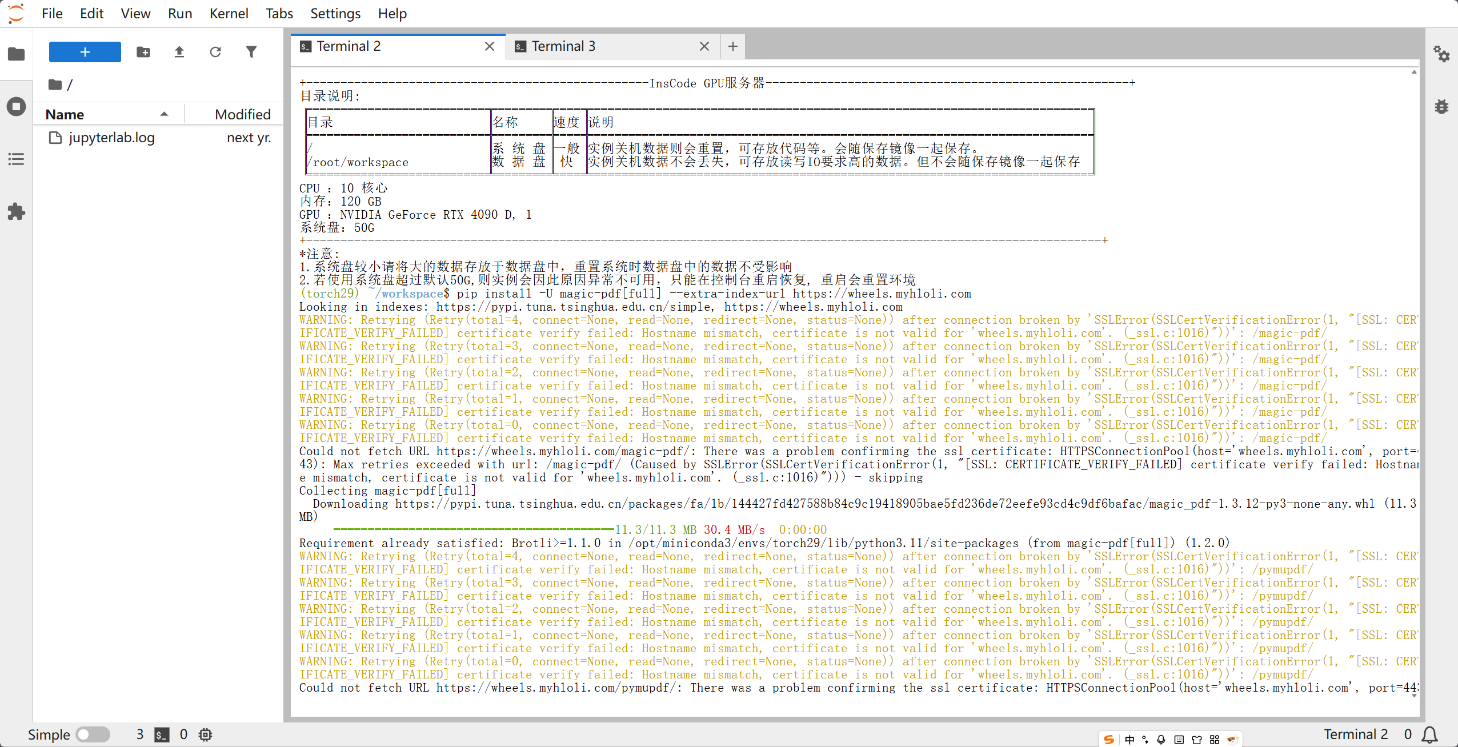The width and height of the screenshot is (1458, 747).
Task: Refresh the file browser list
Action: pos(215,52)
